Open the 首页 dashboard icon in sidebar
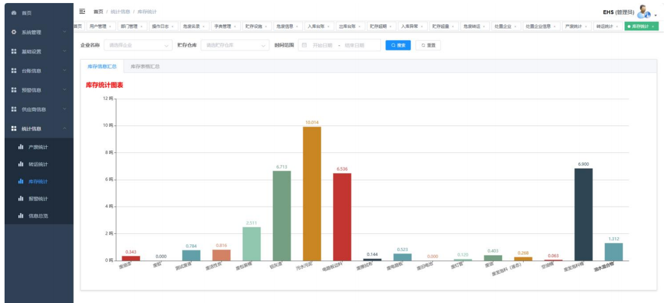 (14, 13)
